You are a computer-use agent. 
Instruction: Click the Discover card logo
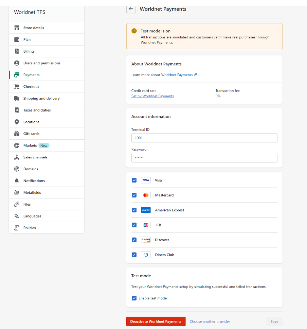click(146, 240)
